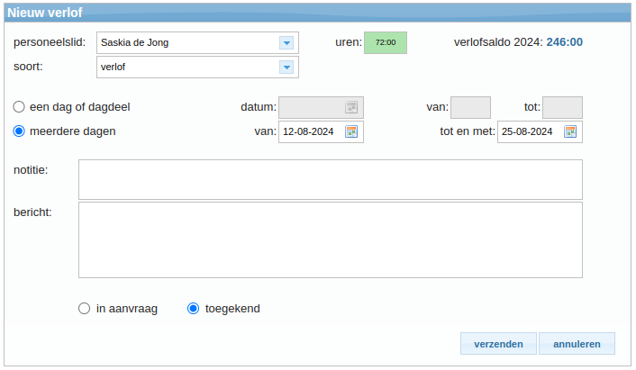Click into the notitie text field
Image resolution: width=636 pixels, height=370 pixels.
click(x=330, y=179)
